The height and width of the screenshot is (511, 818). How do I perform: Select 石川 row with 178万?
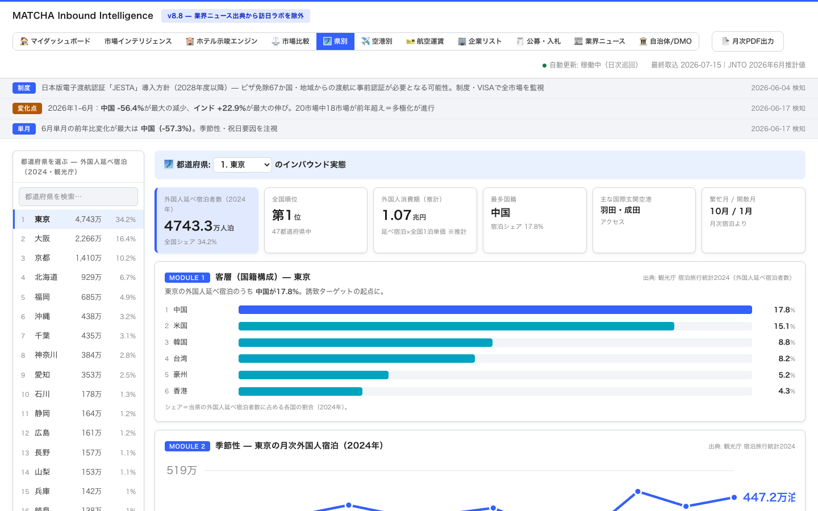click(x=78, y=394)
